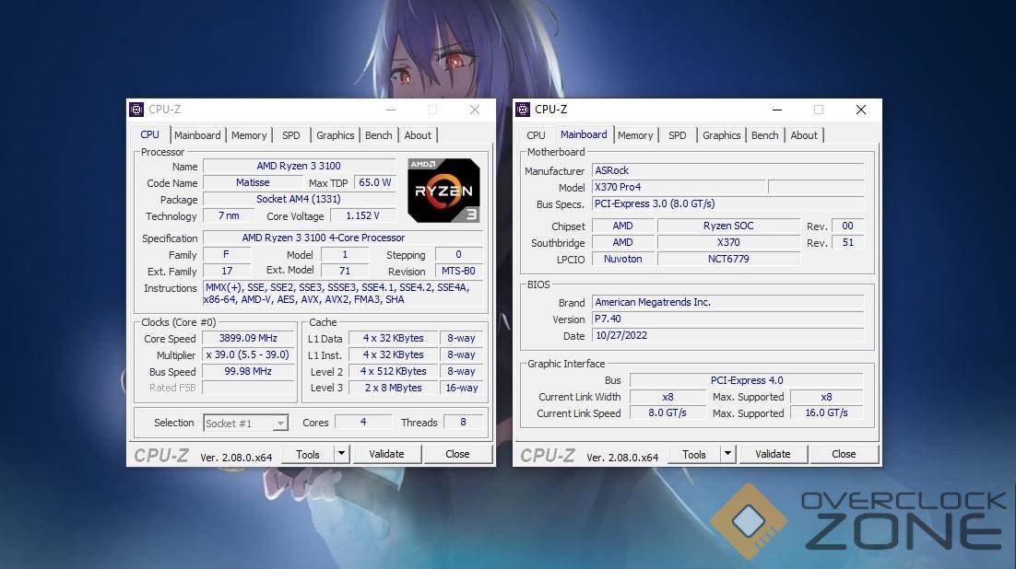Click Southbridge value 'X370'
The height and width of the screenshot is (569, 1016).
(728, 243)
